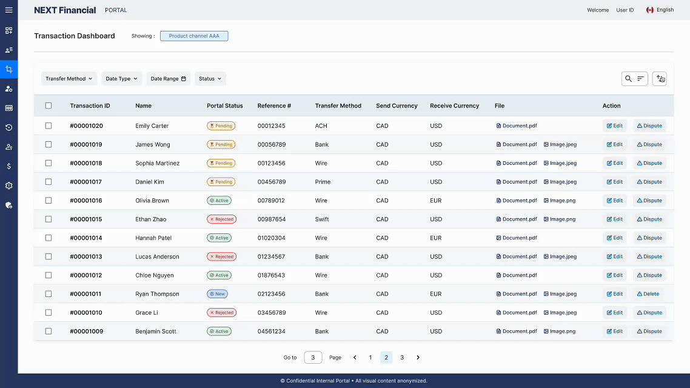690x388 pixels.
Task: Toggle the select-all checkbox in the table header
Action: (x=49, y=105)
